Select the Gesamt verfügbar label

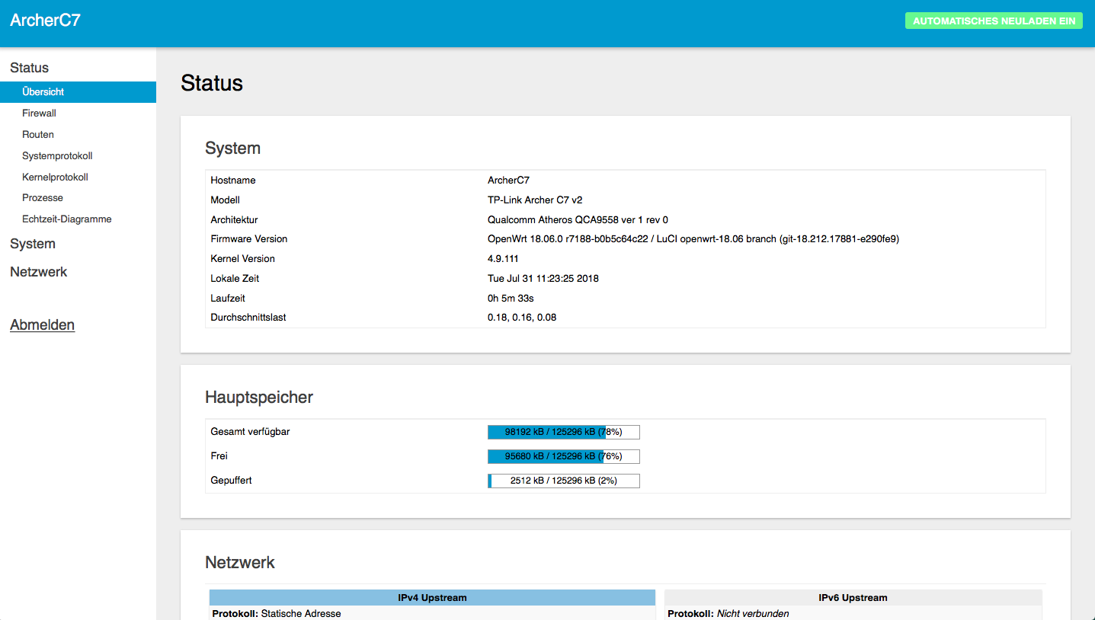tap(251, 432)
